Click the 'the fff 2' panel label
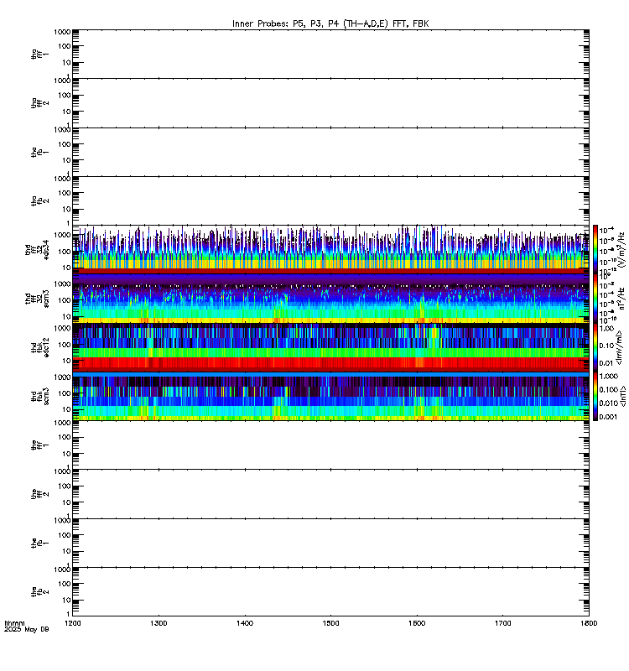This screenshot has height=671, width=629. [x=39, y=494]
